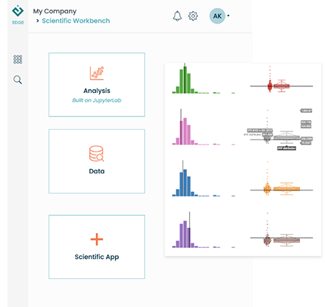Viewport: 325px width, 307px height.
Task: Click the orange plus Scientific App icon
Action: (97, 239)
